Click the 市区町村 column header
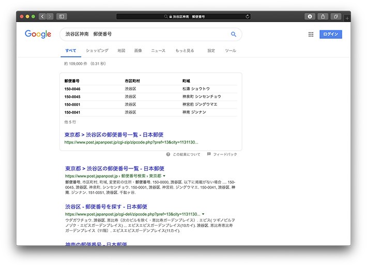The width and height of the screenshot is (367, 267). point(132,81)
